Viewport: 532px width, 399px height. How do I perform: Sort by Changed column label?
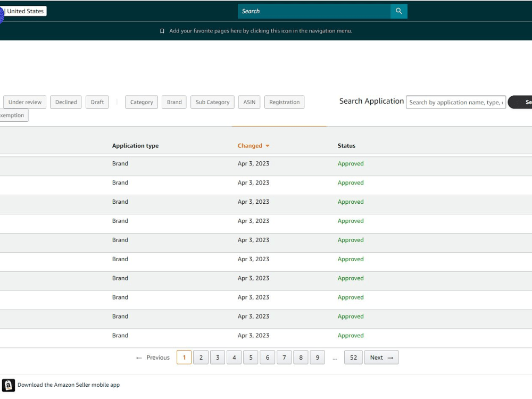[x=250, y=146]
